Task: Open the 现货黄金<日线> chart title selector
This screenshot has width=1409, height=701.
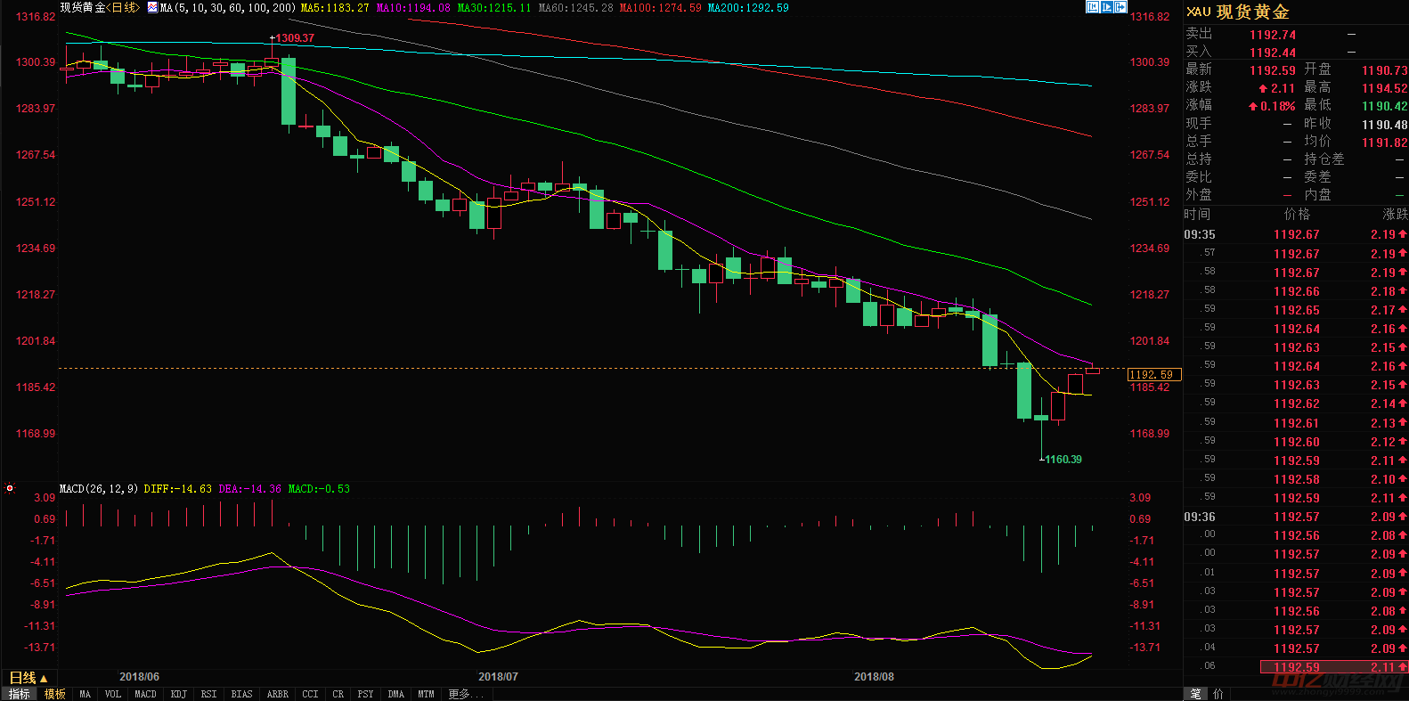Action: (x=100, y=8)
